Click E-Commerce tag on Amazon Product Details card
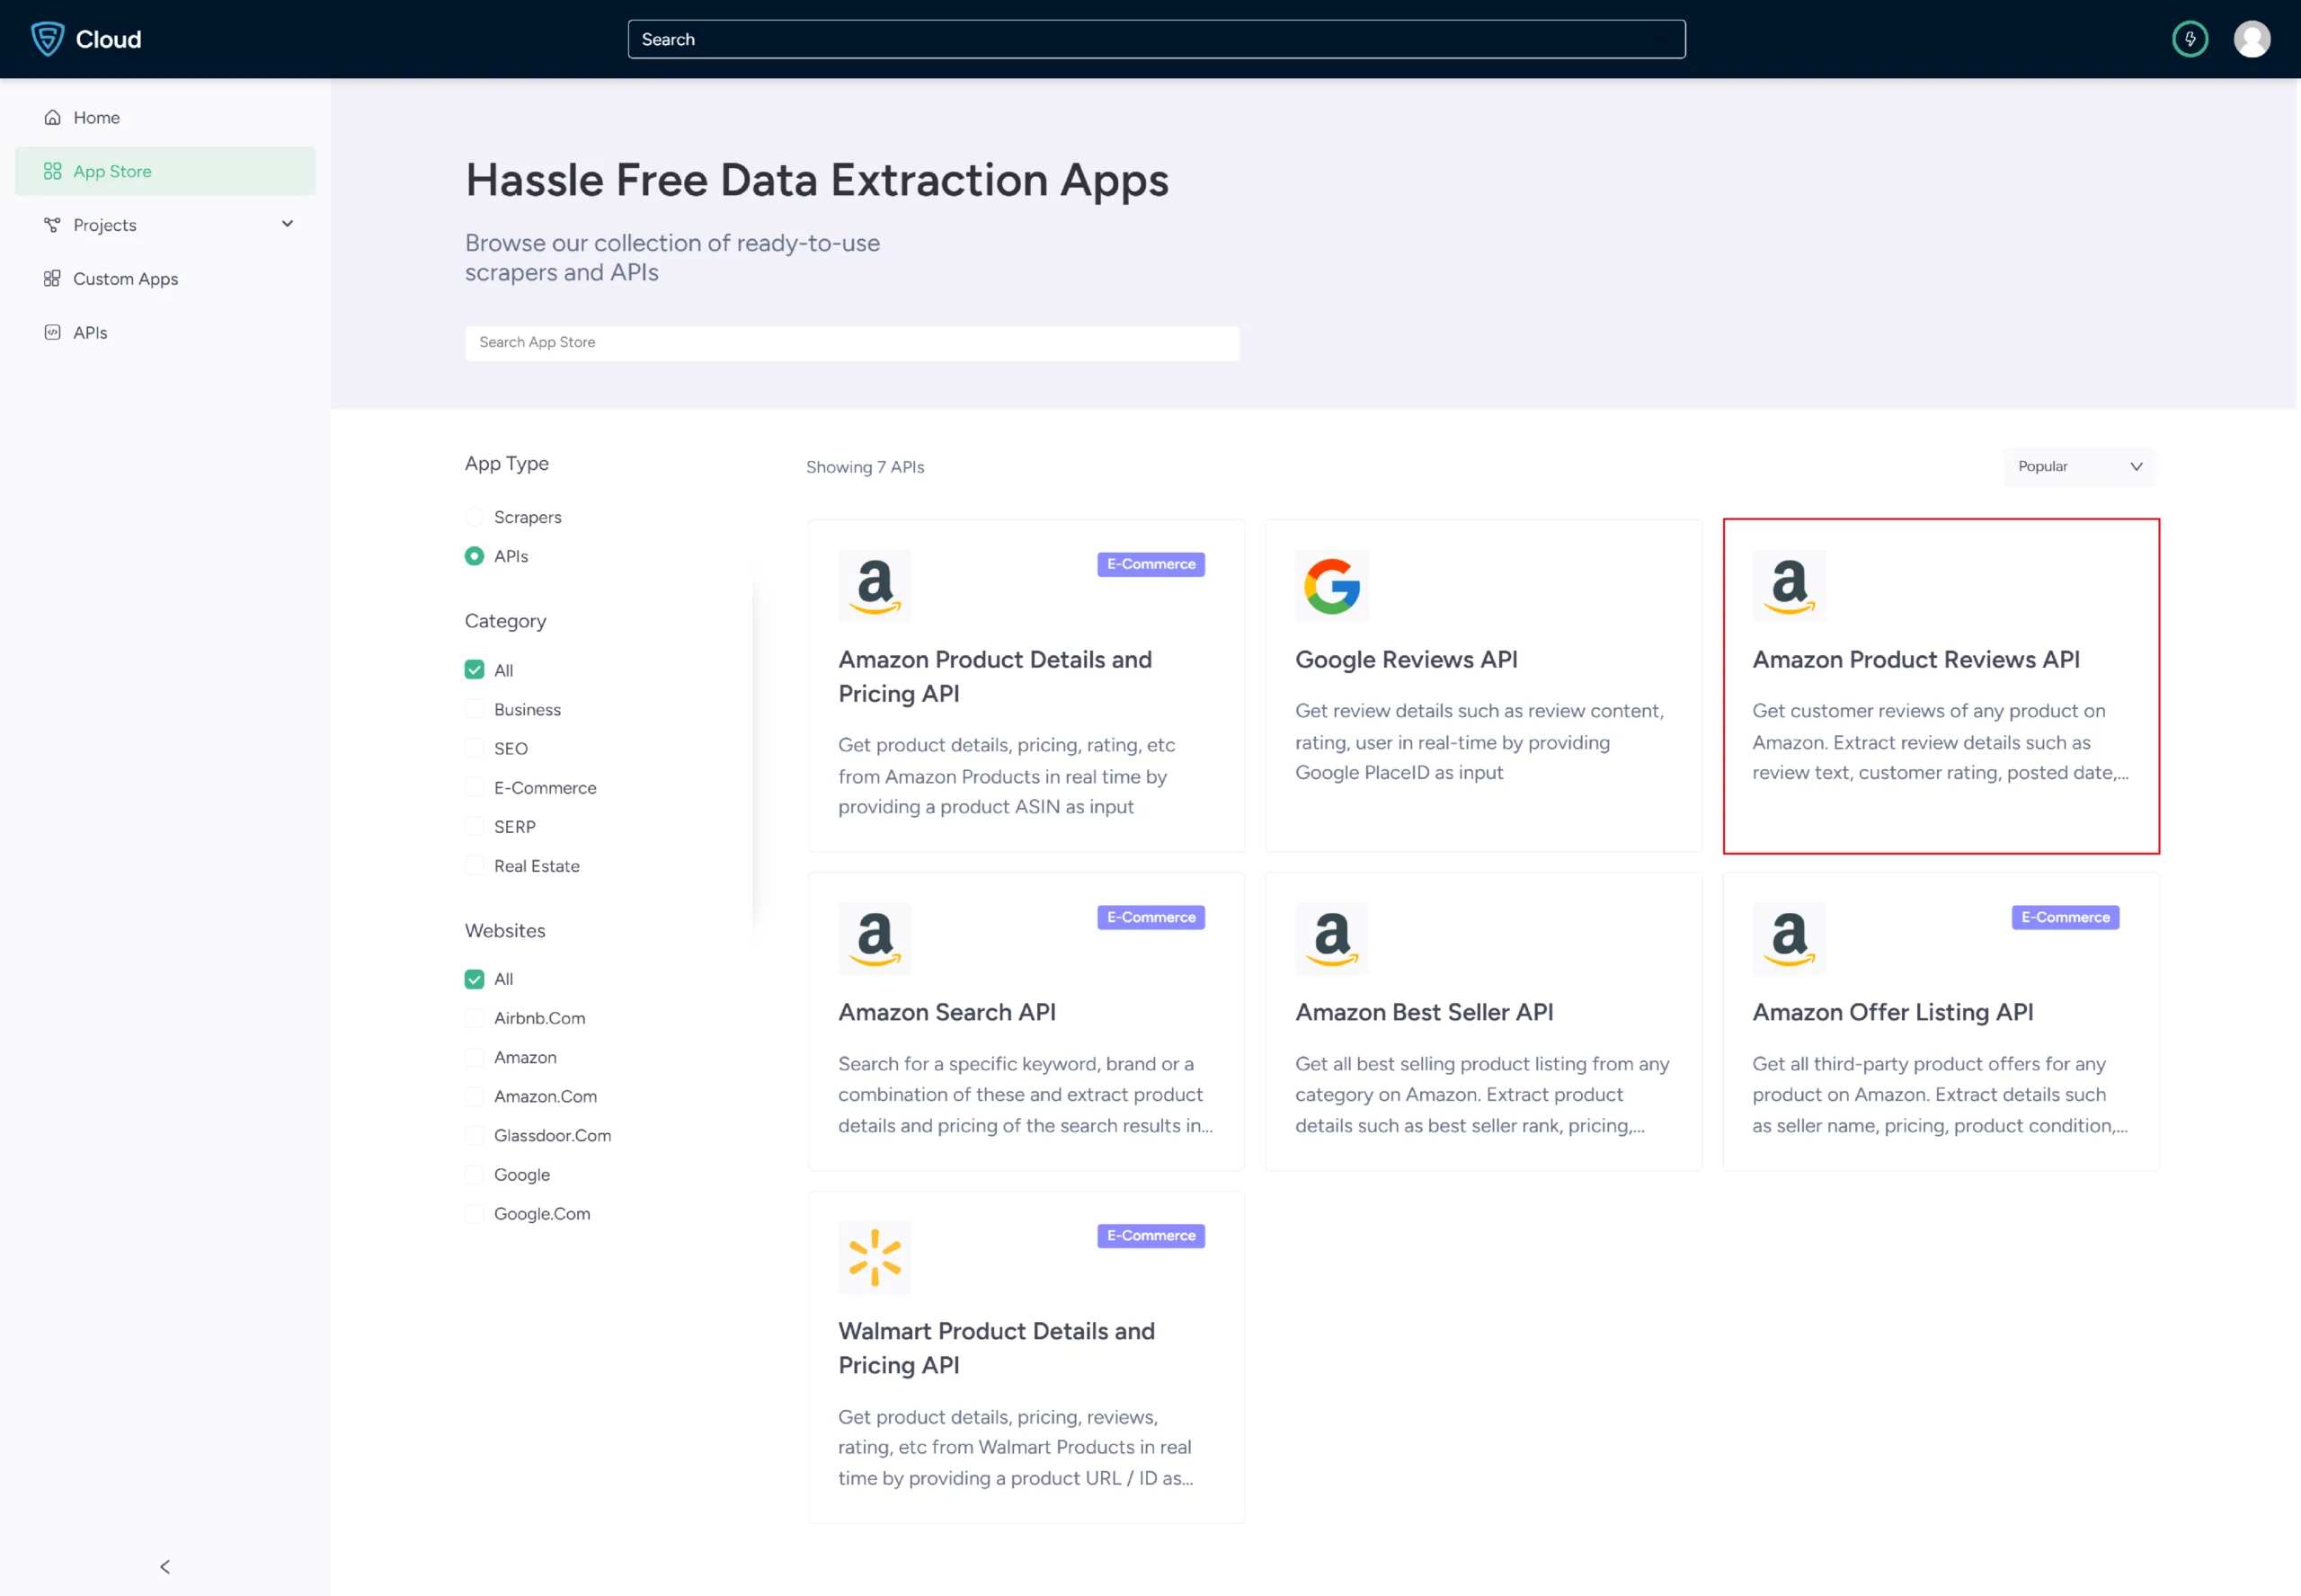The image size is (2301, 1596). click(1151, 564)
